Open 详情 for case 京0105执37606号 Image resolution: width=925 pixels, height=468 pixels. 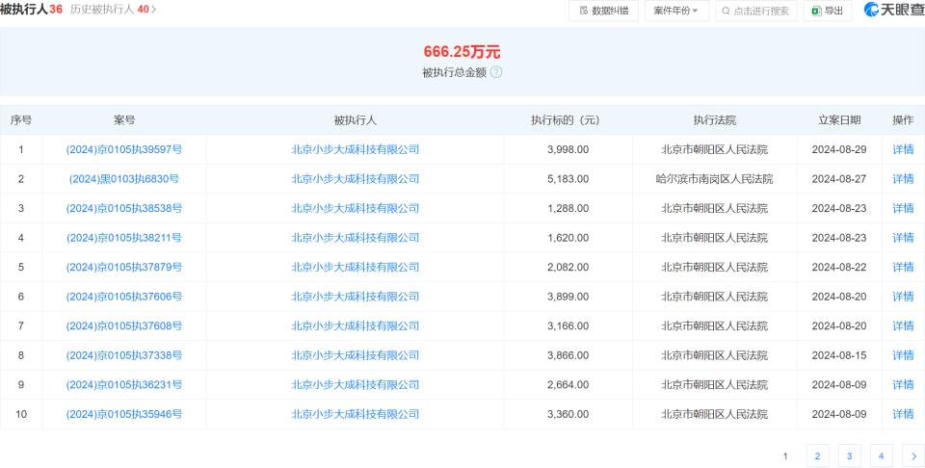tap(903, 297)
